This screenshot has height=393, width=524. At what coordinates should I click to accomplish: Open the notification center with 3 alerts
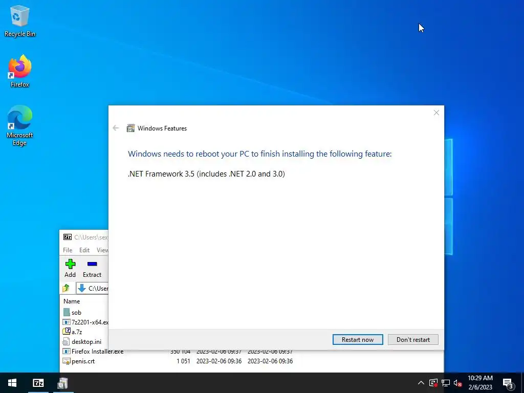(508, 383)
